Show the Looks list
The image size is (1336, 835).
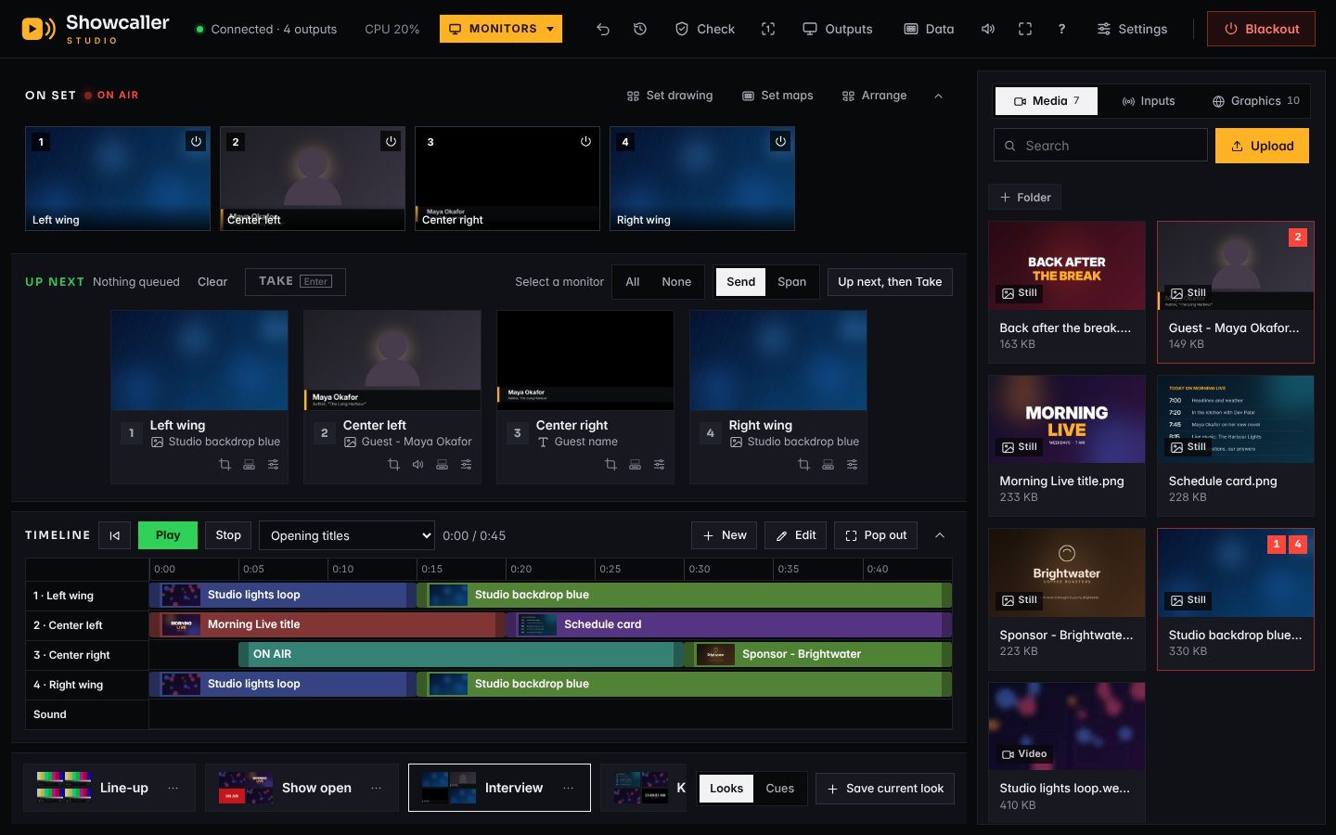coord(726,789)
